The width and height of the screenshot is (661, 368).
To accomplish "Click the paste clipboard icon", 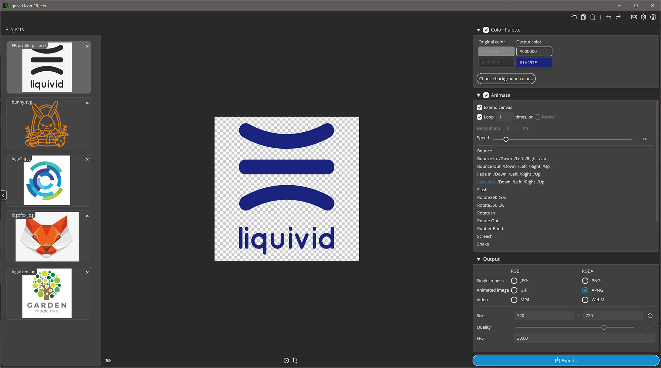I will [x=593, y=17].
